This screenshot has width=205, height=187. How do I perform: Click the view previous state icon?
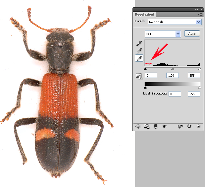coord(180,126)
